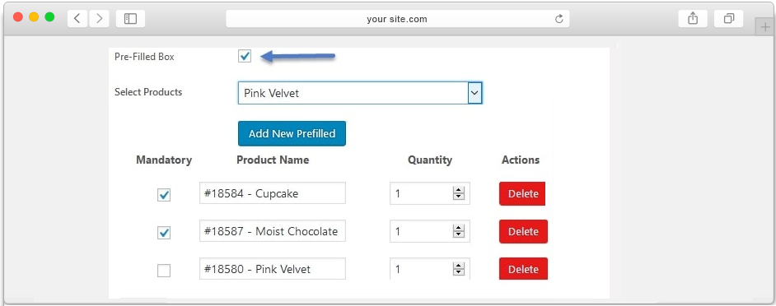Open the share icon menu
Viewport: 776px width, 306px height.
(x=693, y=19)
